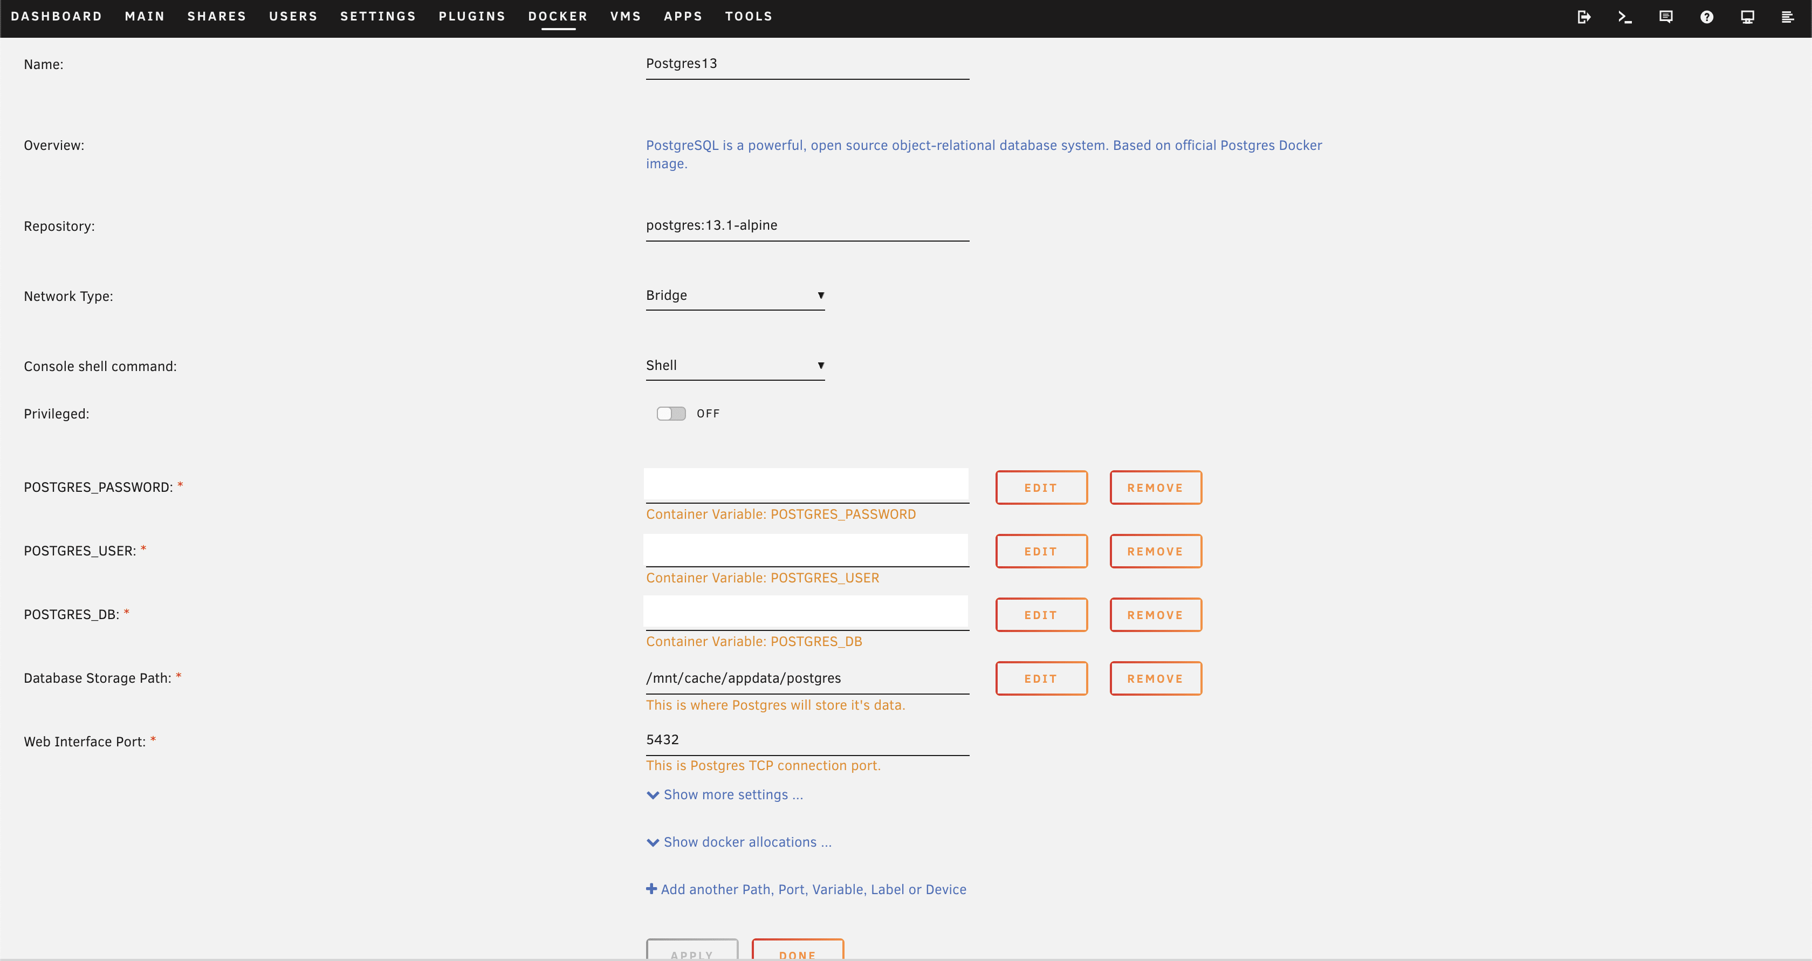Open the Settings tab
1812x961 pixels.
tap(379, 16)
